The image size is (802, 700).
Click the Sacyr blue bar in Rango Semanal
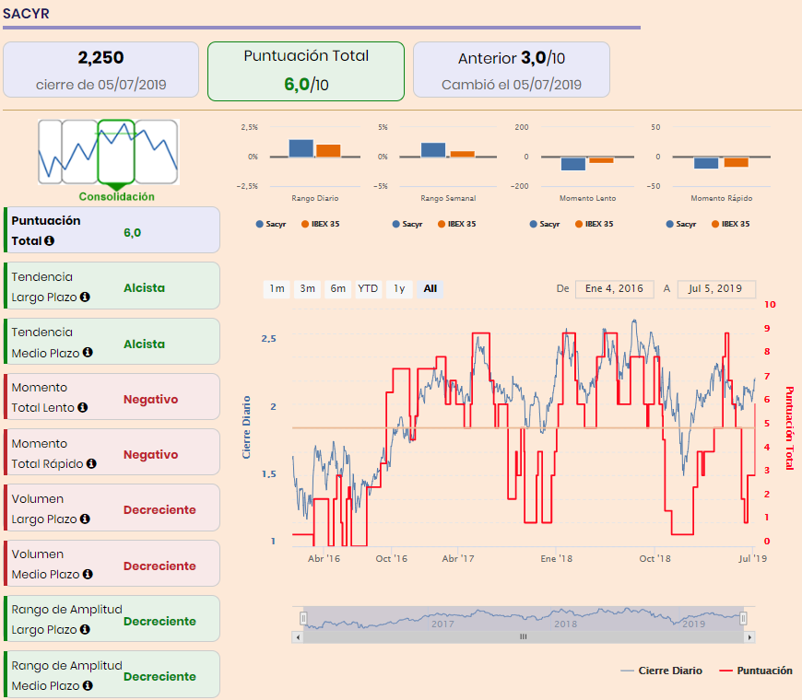click(433, 150)
